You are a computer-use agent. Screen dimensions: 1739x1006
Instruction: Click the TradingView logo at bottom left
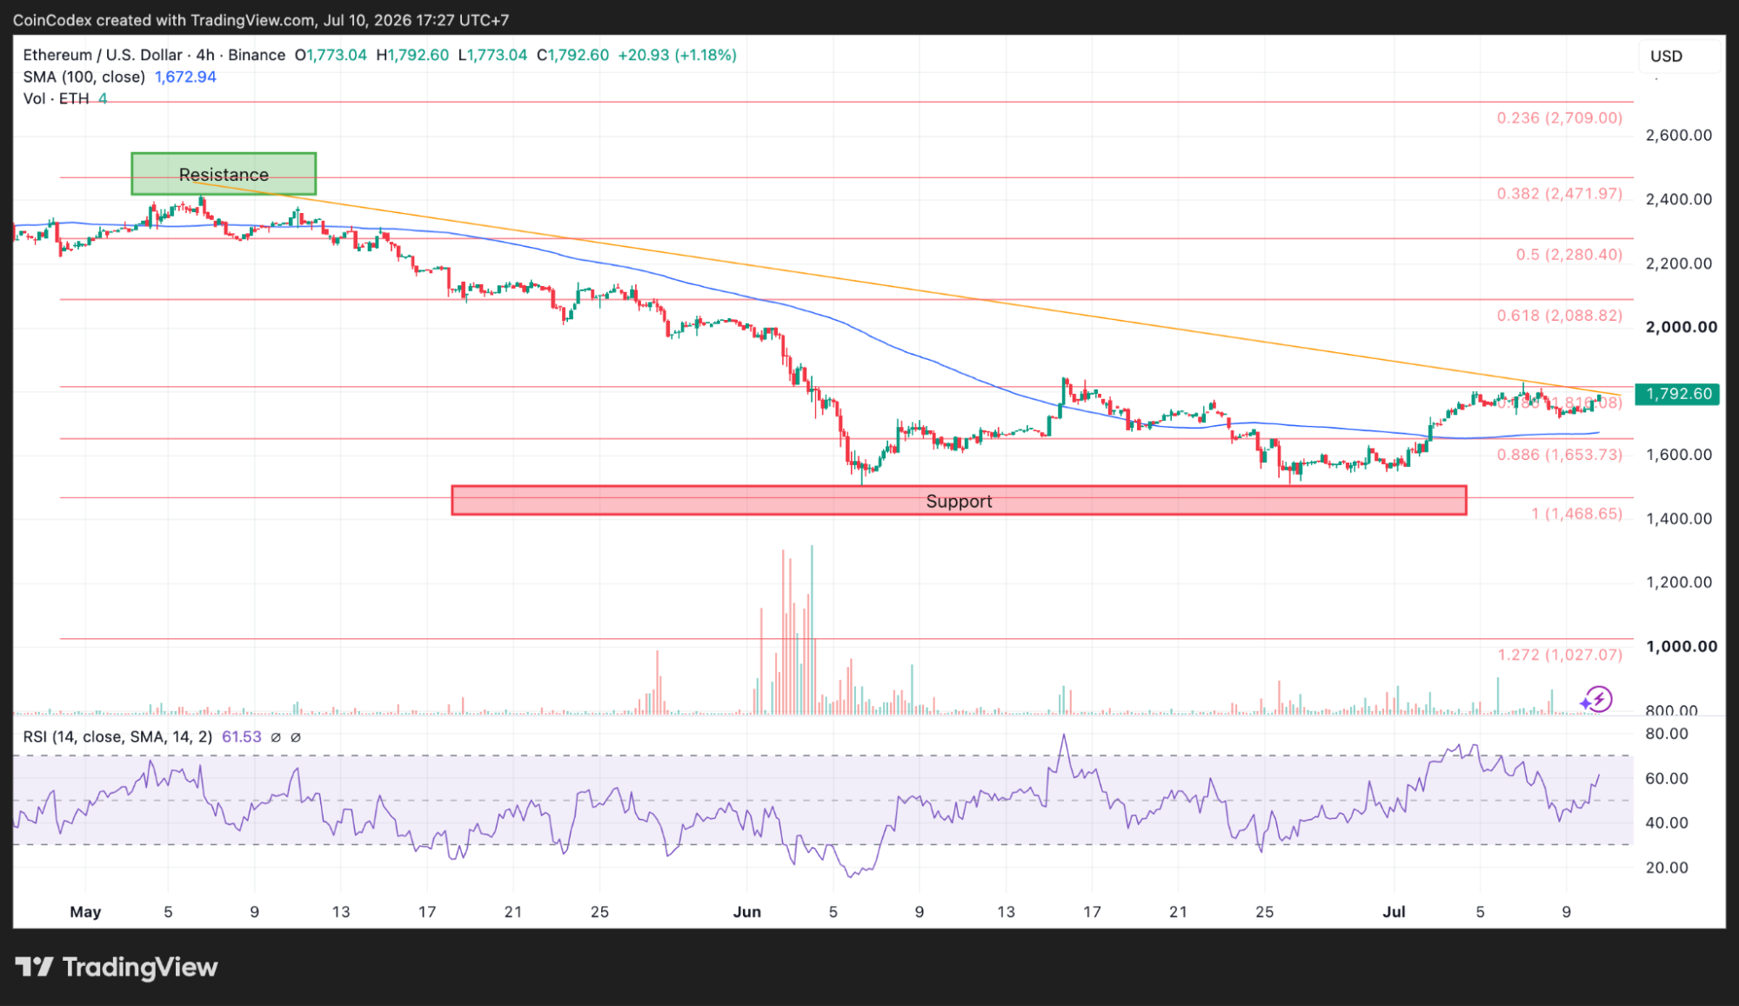click(x=117, y=967)
